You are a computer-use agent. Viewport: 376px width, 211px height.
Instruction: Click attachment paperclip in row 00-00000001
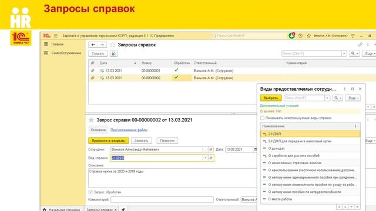point(93,70)
